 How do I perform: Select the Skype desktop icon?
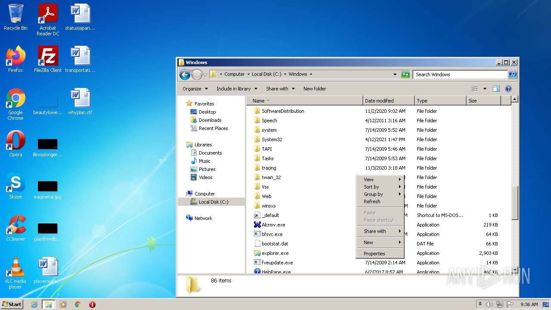(x=15, y=186)
